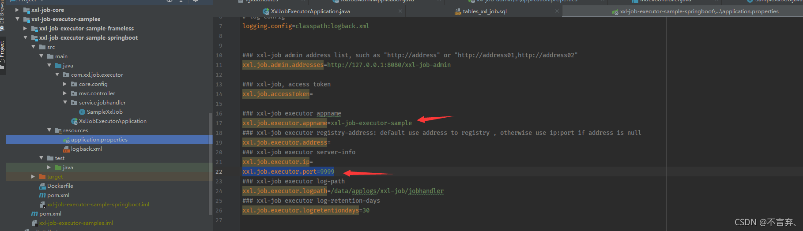Click the project tree vertical scrollbar
Image resolution: width=803 pixels, height=231 pixels.
[210, 163]
